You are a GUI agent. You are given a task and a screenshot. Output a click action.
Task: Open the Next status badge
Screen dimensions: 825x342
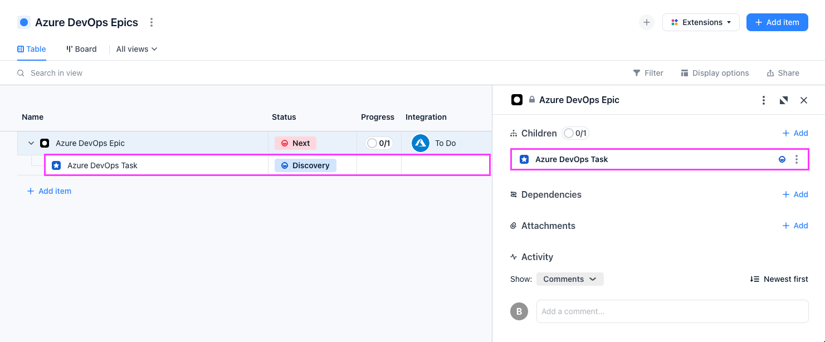point(295,143)
